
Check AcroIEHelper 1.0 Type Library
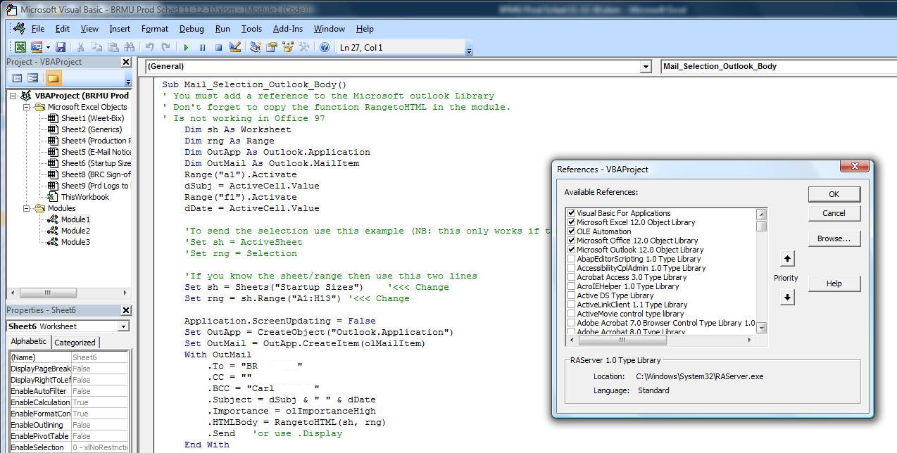(x=571, y=286)
